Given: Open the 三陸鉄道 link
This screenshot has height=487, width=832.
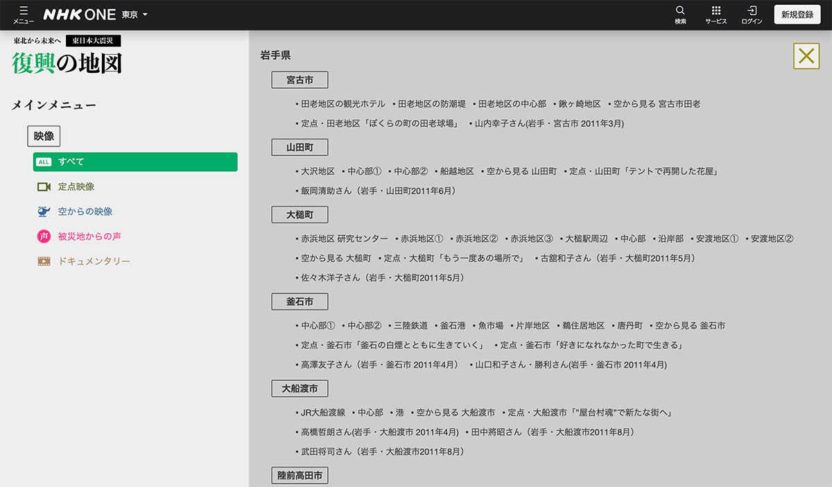Looking at the screenshot, I should click(x=410, y=326).
